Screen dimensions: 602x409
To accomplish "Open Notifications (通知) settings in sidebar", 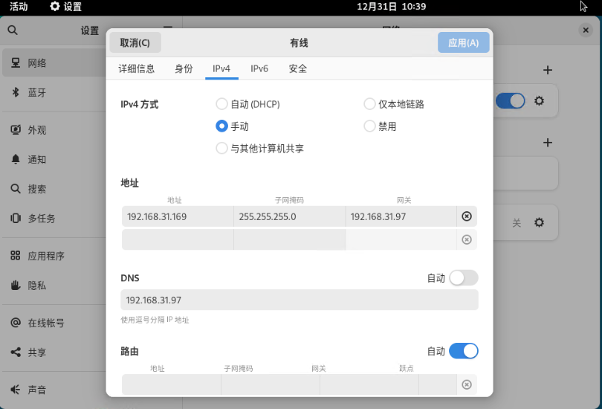I will pyautogui.click(x=54, y=159).
